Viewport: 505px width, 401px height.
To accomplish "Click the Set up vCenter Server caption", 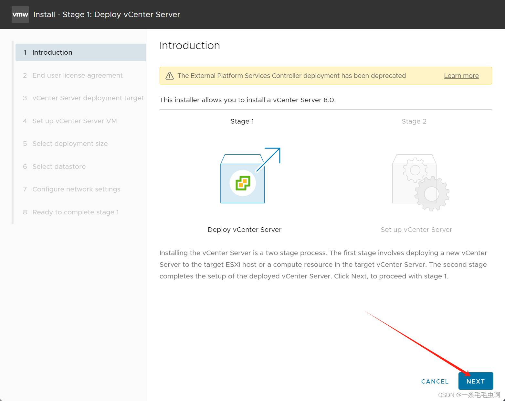I will coord(416,230).
